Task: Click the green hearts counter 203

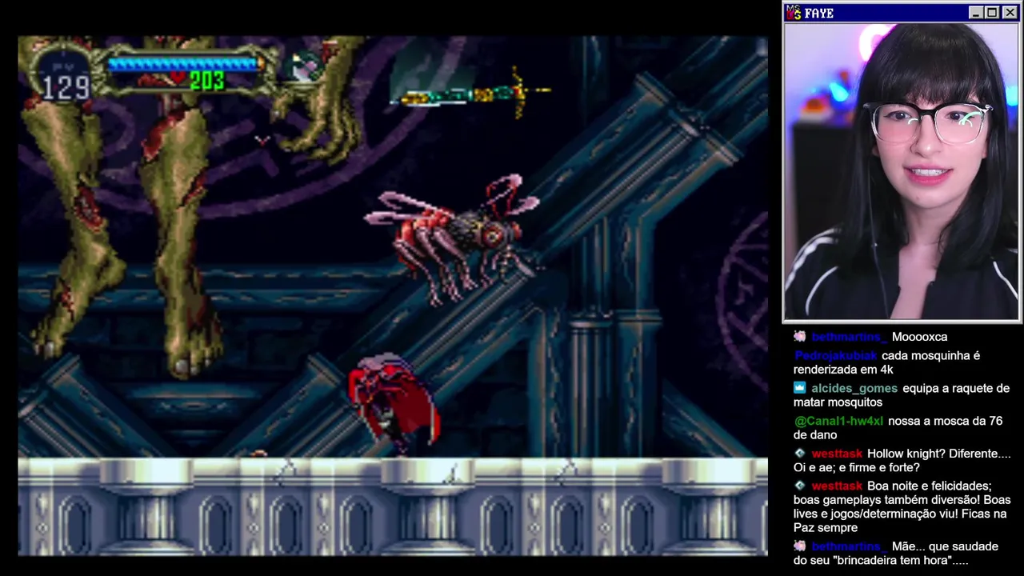Action: click(x=207, y=81)
